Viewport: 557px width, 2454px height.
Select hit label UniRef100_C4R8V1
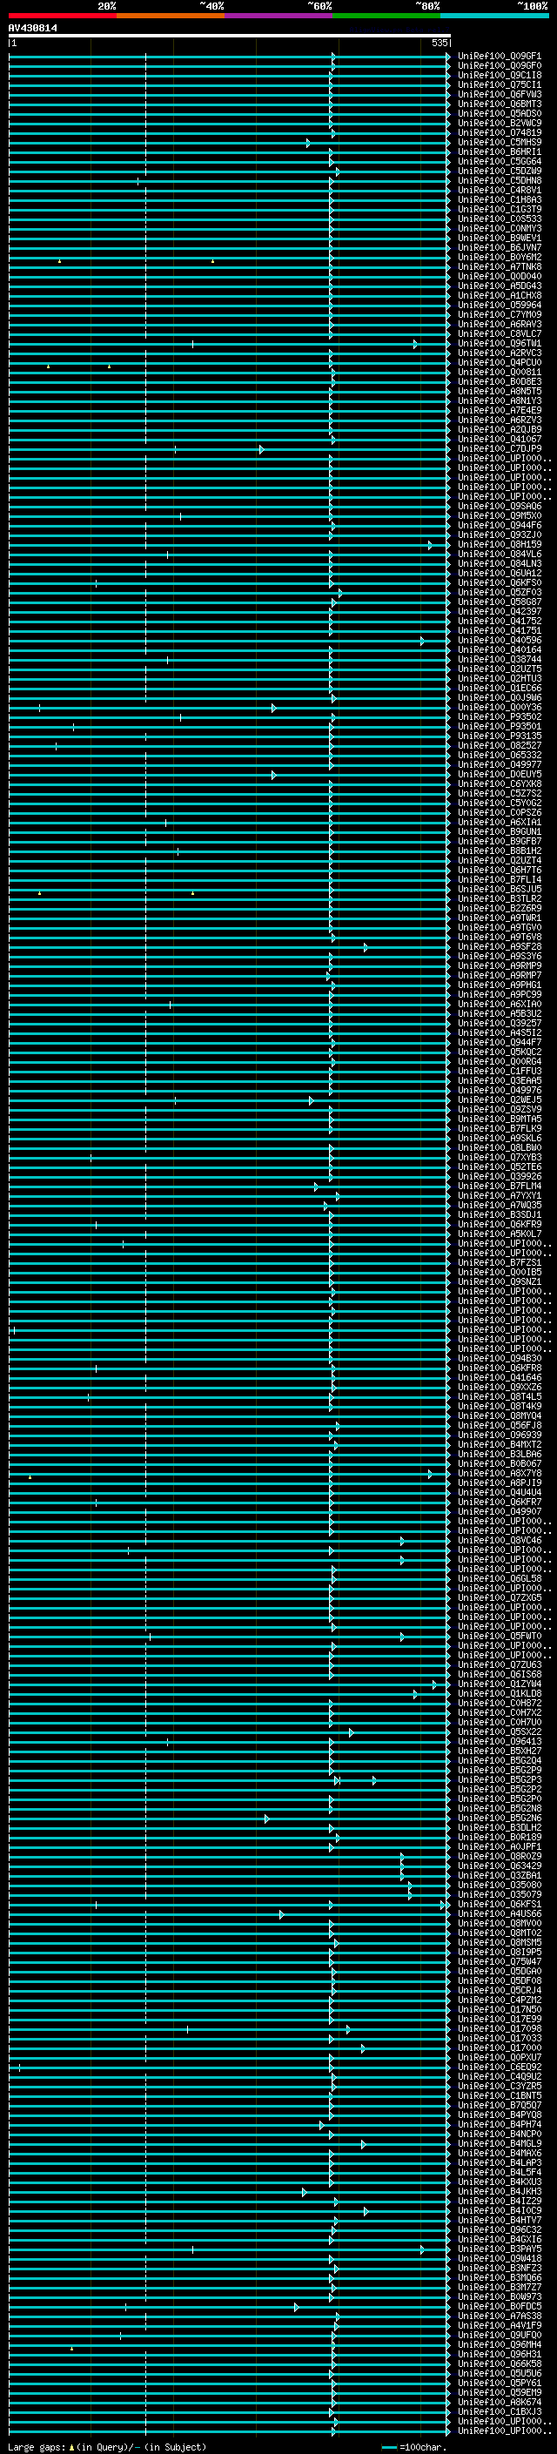[x=500, y=190]
